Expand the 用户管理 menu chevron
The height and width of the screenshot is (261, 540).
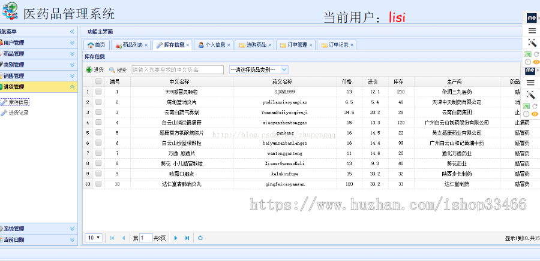(x=72, y=43)
